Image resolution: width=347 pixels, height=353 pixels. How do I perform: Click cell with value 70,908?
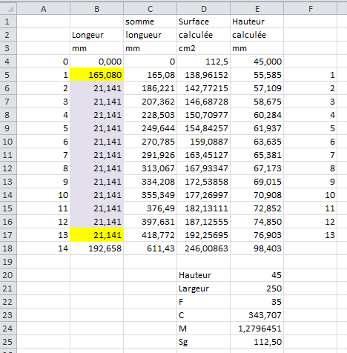tap(257, 195)
